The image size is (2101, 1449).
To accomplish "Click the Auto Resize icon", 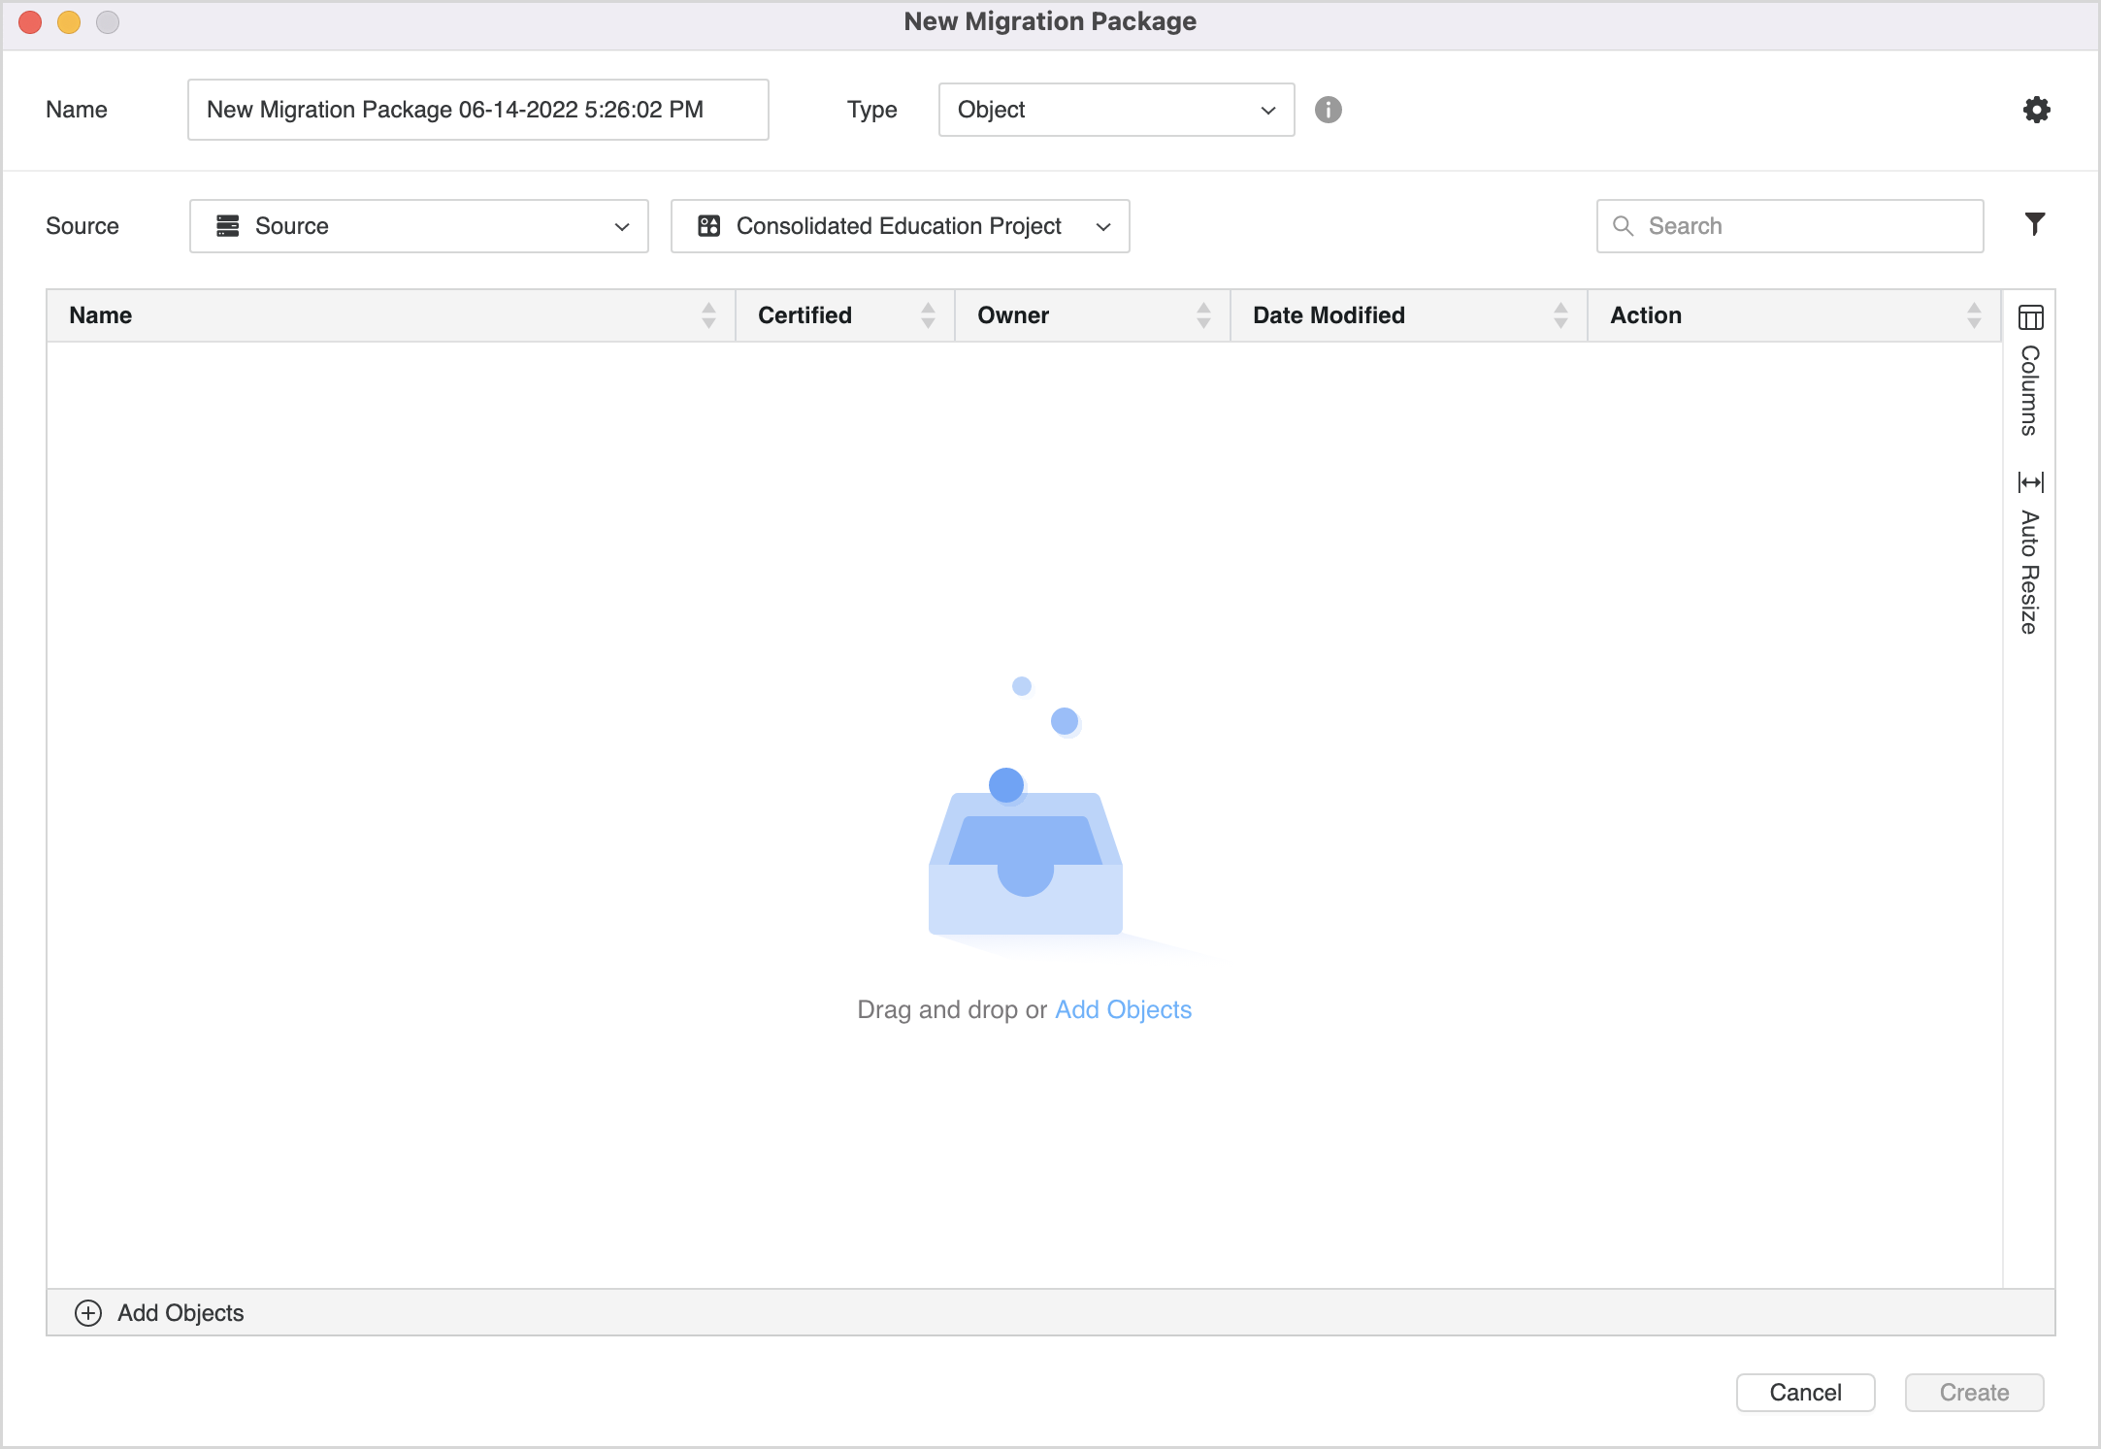I will [2030, 482].
